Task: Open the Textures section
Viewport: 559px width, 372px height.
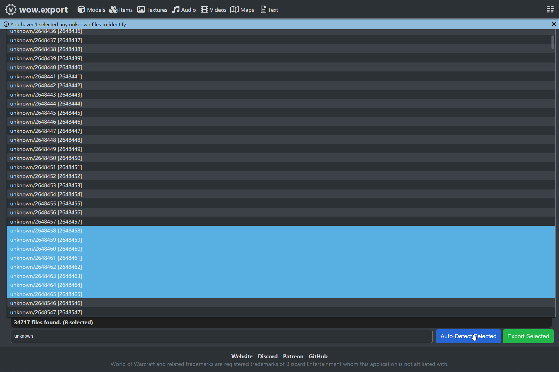Action: (x=152, y=9)
